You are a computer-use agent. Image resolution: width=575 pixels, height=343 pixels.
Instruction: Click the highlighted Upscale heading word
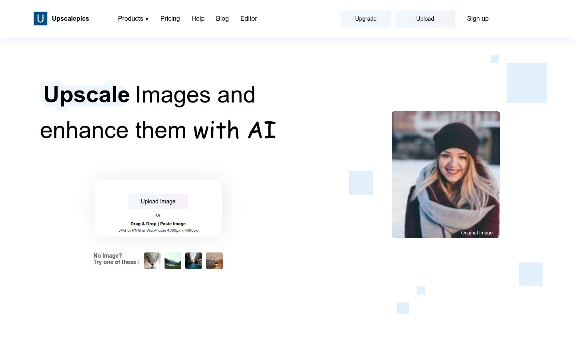(x=86, y=95)
